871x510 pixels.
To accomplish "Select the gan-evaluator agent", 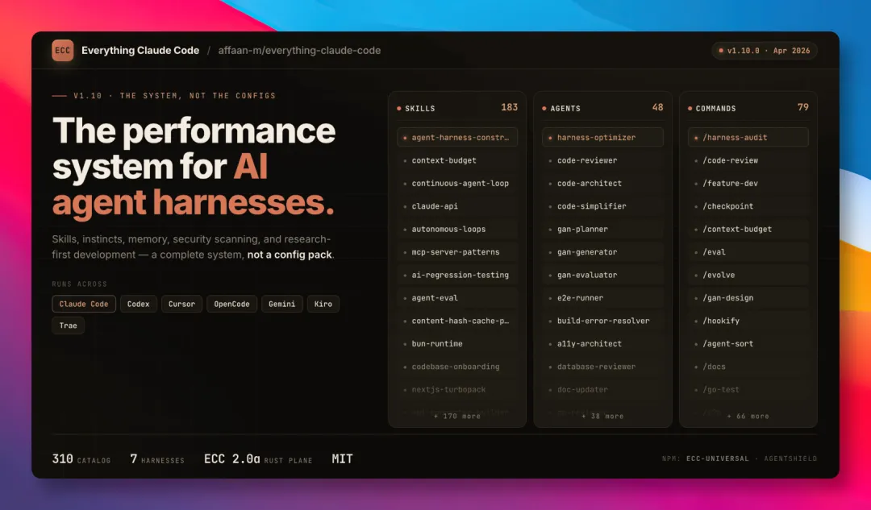I will point(602,275).
